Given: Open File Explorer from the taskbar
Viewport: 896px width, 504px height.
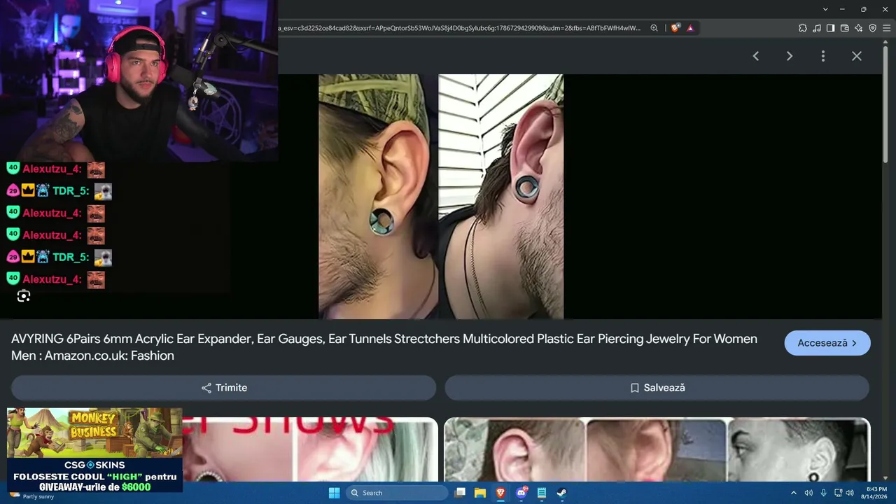Looking at the screenshot, I should coord(480,493).
